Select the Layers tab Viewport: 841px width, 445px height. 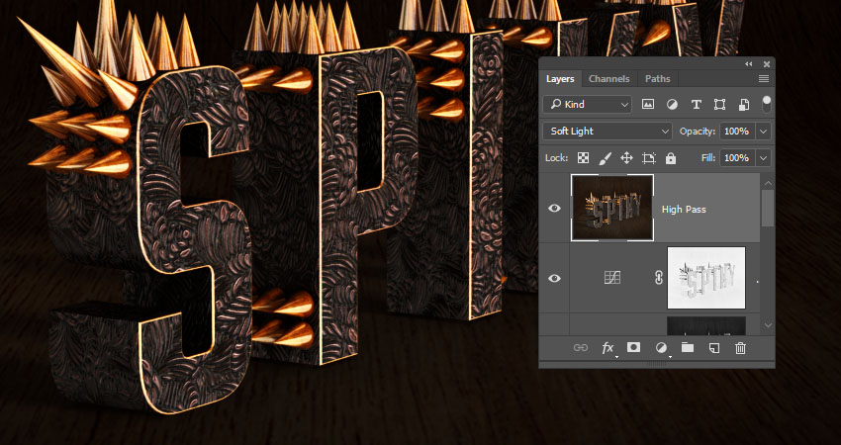click(560, 79)
